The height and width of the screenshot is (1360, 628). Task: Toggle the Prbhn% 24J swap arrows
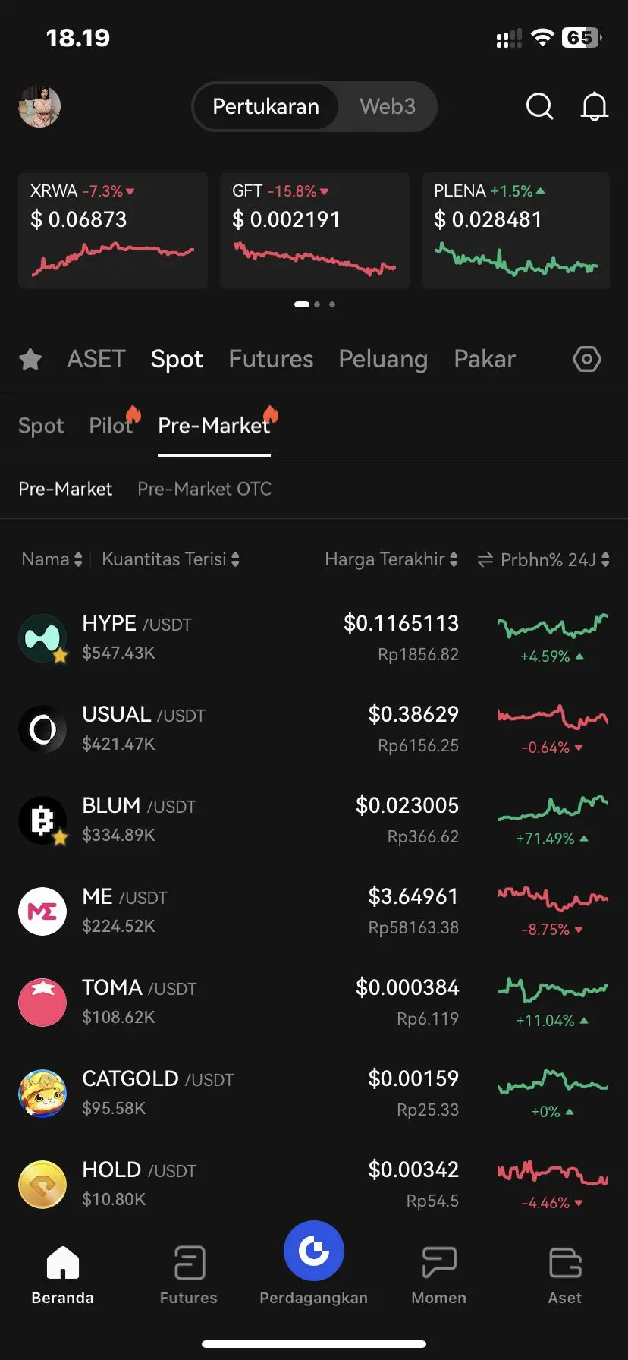[x=485, y=560]
